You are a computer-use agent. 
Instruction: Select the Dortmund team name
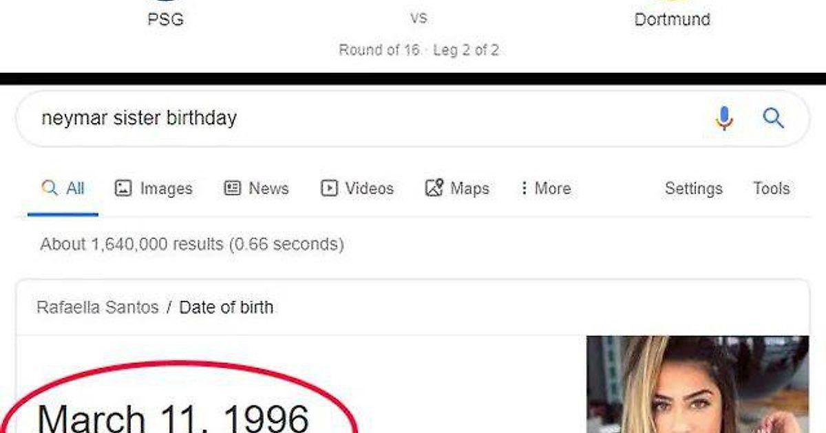coord(672,19)
